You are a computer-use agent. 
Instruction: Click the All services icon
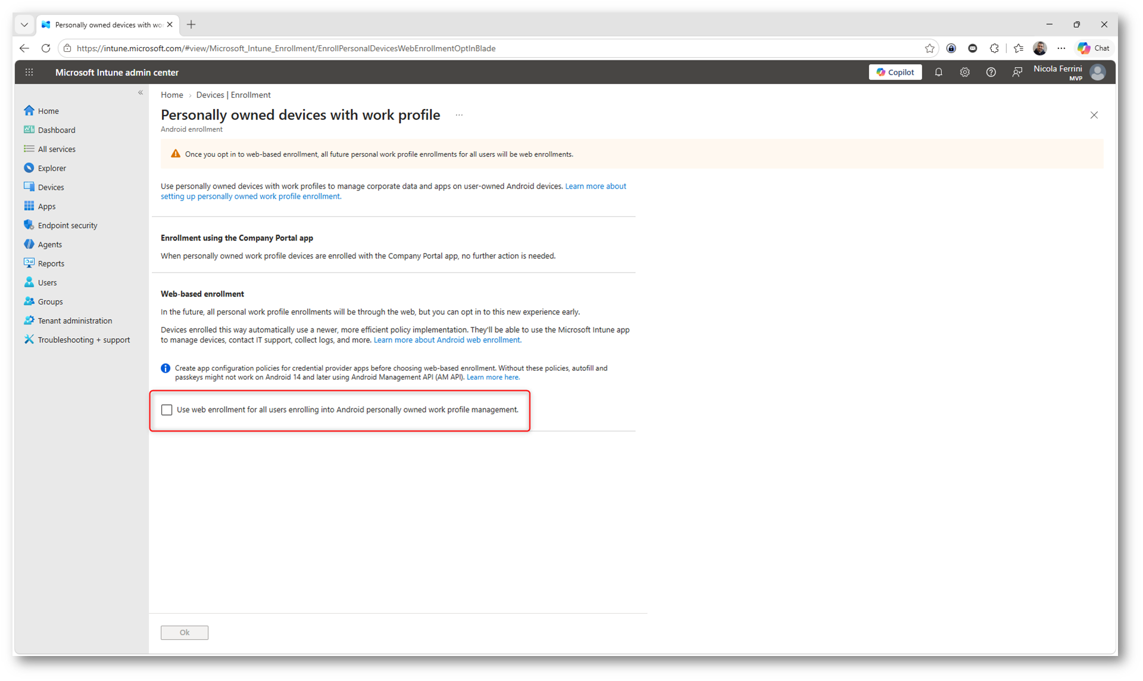click(29, 149)
